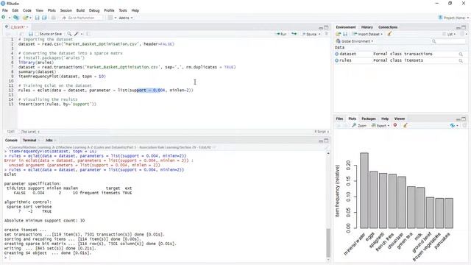The height and width of the screenshot is (265, 471).
Task: Refresh Environment pane icon
Action: tap(463, 34)
